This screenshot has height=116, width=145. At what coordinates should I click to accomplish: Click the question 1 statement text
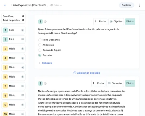pyautogui.click(x=79, y=31)
